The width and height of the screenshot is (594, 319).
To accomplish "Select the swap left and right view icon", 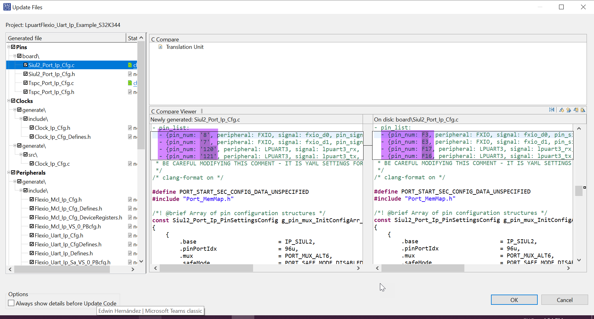I will tap(552, 110).
